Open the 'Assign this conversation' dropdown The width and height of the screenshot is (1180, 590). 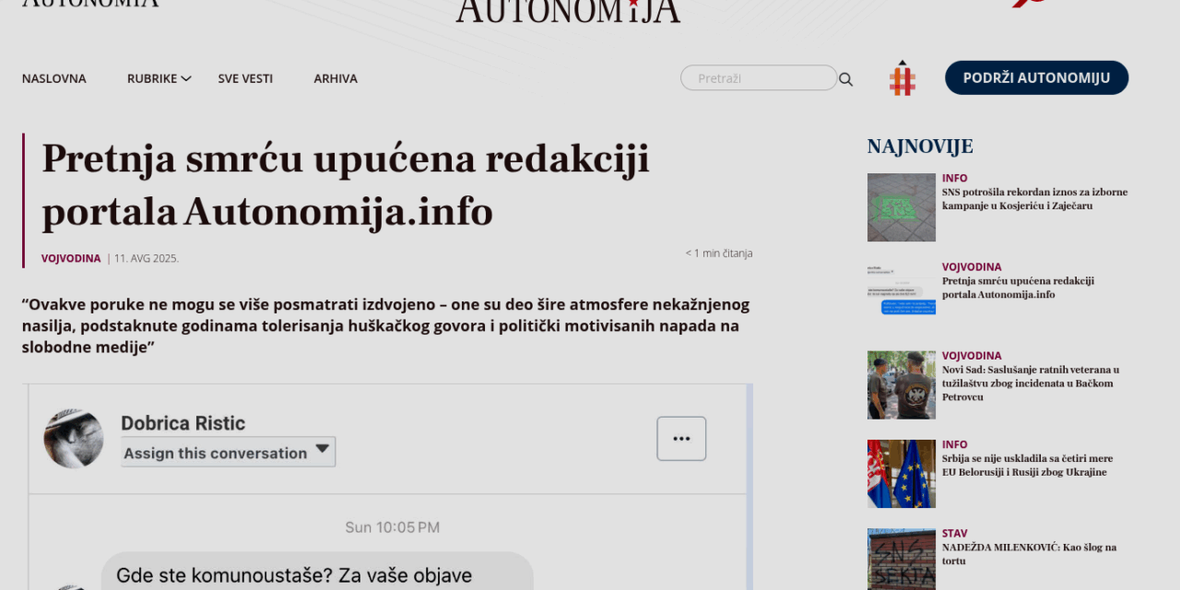tap(227, 452)
